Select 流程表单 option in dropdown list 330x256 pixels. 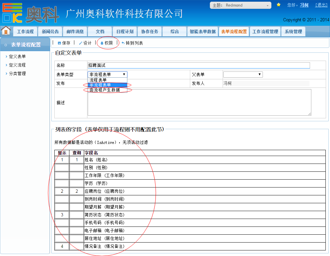pos(98,80)
